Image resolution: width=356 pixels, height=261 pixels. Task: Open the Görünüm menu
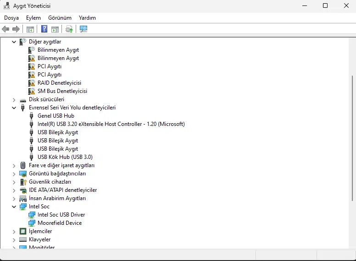coord(60,18)
